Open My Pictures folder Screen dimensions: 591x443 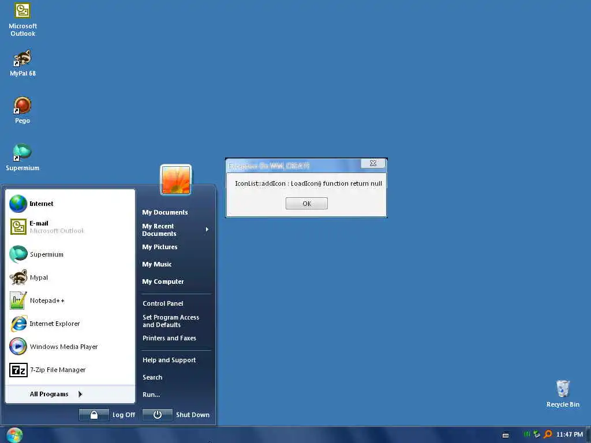pyautogui.click(x=160, y=247)
